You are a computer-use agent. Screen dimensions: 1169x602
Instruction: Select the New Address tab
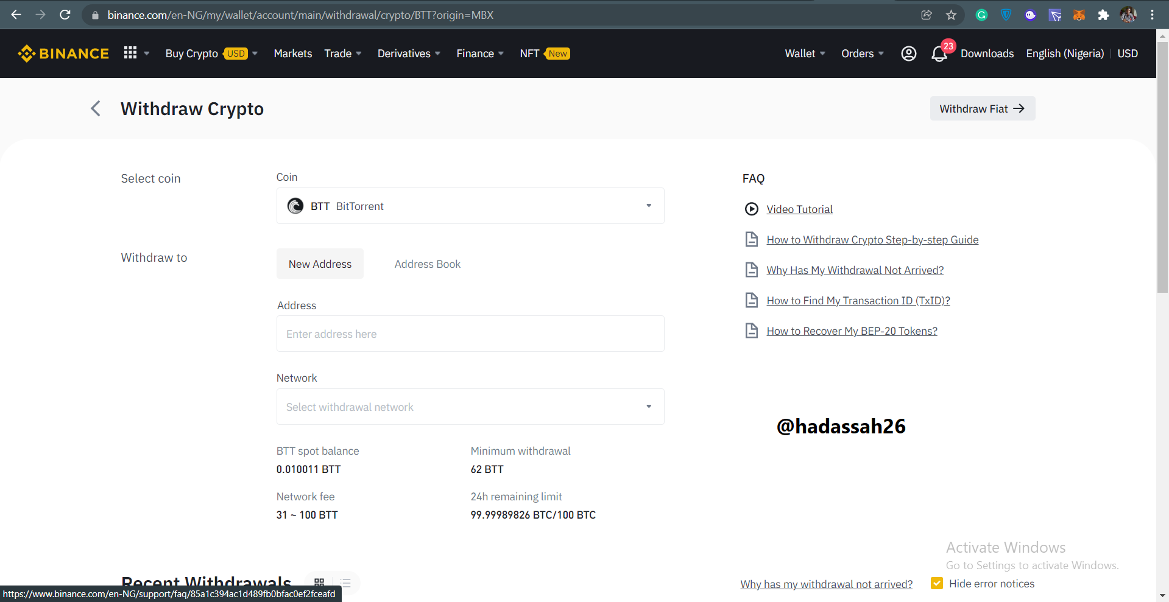click(320, 264)
